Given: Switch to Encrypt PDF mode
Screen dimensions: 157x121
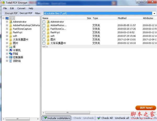Looking at the screenshot, I should click(12, 13).
